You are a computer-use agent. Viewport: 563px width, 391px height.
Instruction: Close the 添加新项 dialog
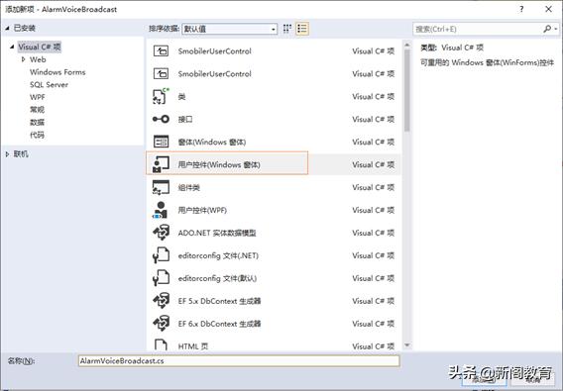coord(549,9)
